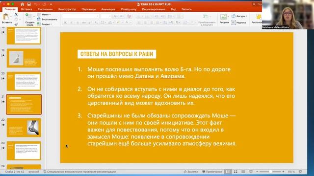Click the decrease font size icon
Viewport: 314px width, 176px height.
pos(122,16)
